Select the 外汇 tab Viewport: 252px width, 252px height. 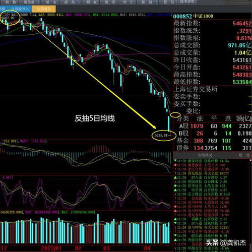click(128, 2)
